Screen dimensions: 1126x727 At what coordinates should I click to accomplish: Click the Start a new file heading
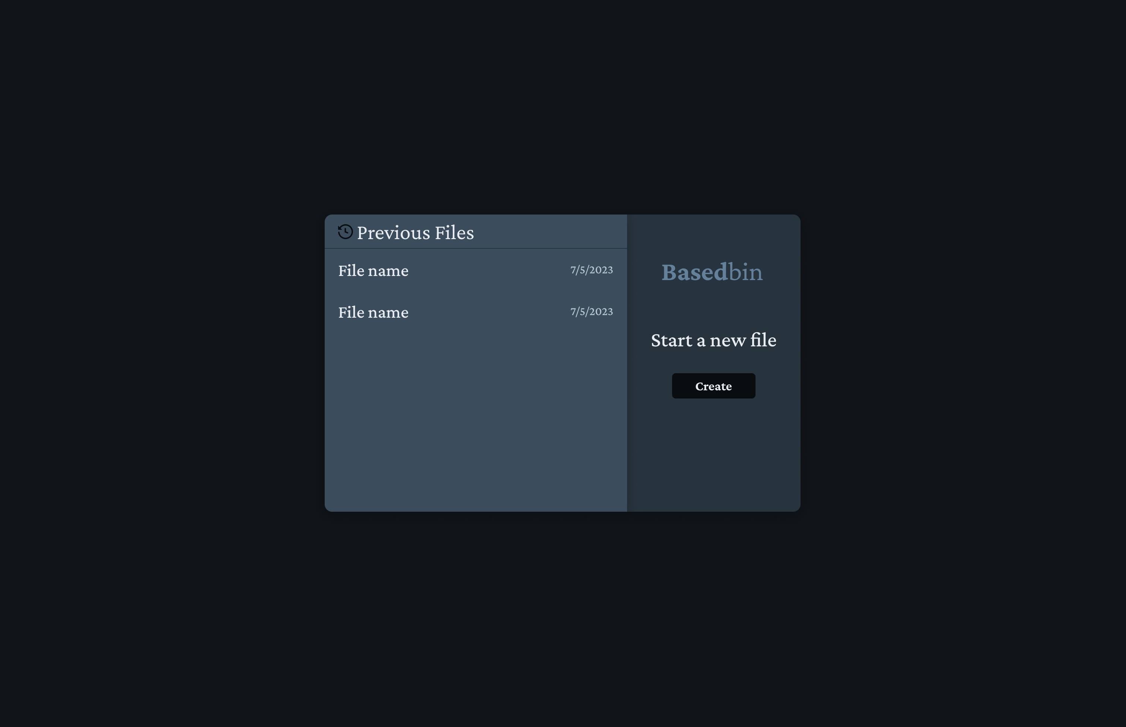click(713, 340)
